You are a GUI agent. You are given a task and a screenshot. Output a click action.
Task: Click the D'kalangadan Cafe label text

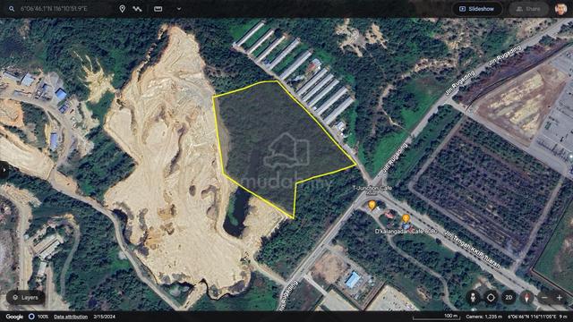click(x=406, y=231)
